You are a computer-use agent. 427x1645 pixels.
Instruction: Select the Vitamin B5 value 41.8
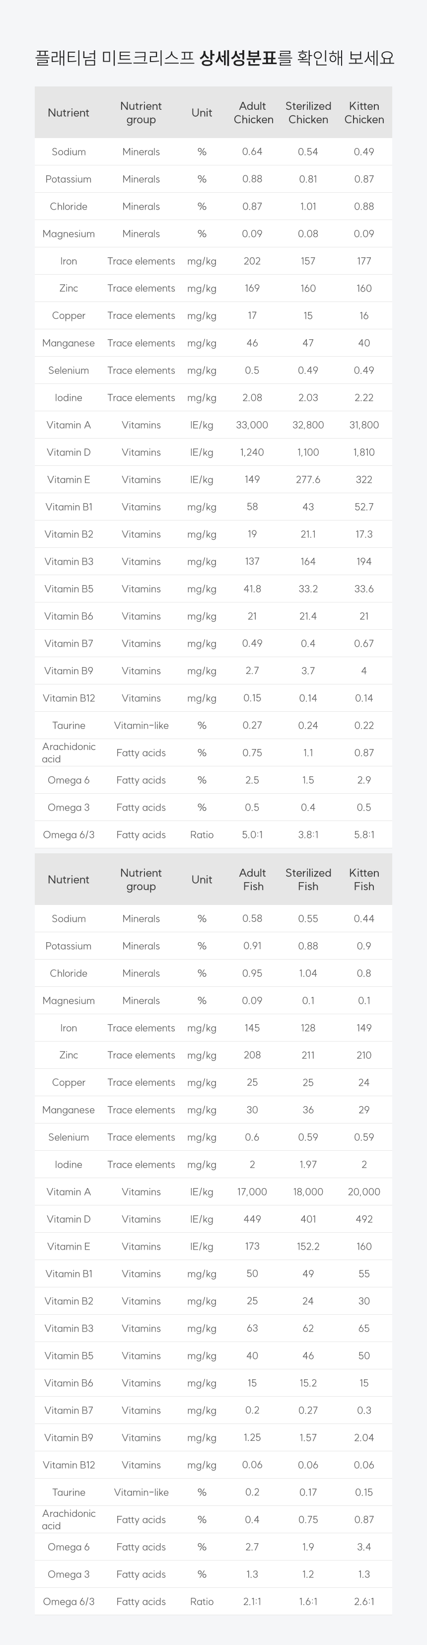coord(252,589)
